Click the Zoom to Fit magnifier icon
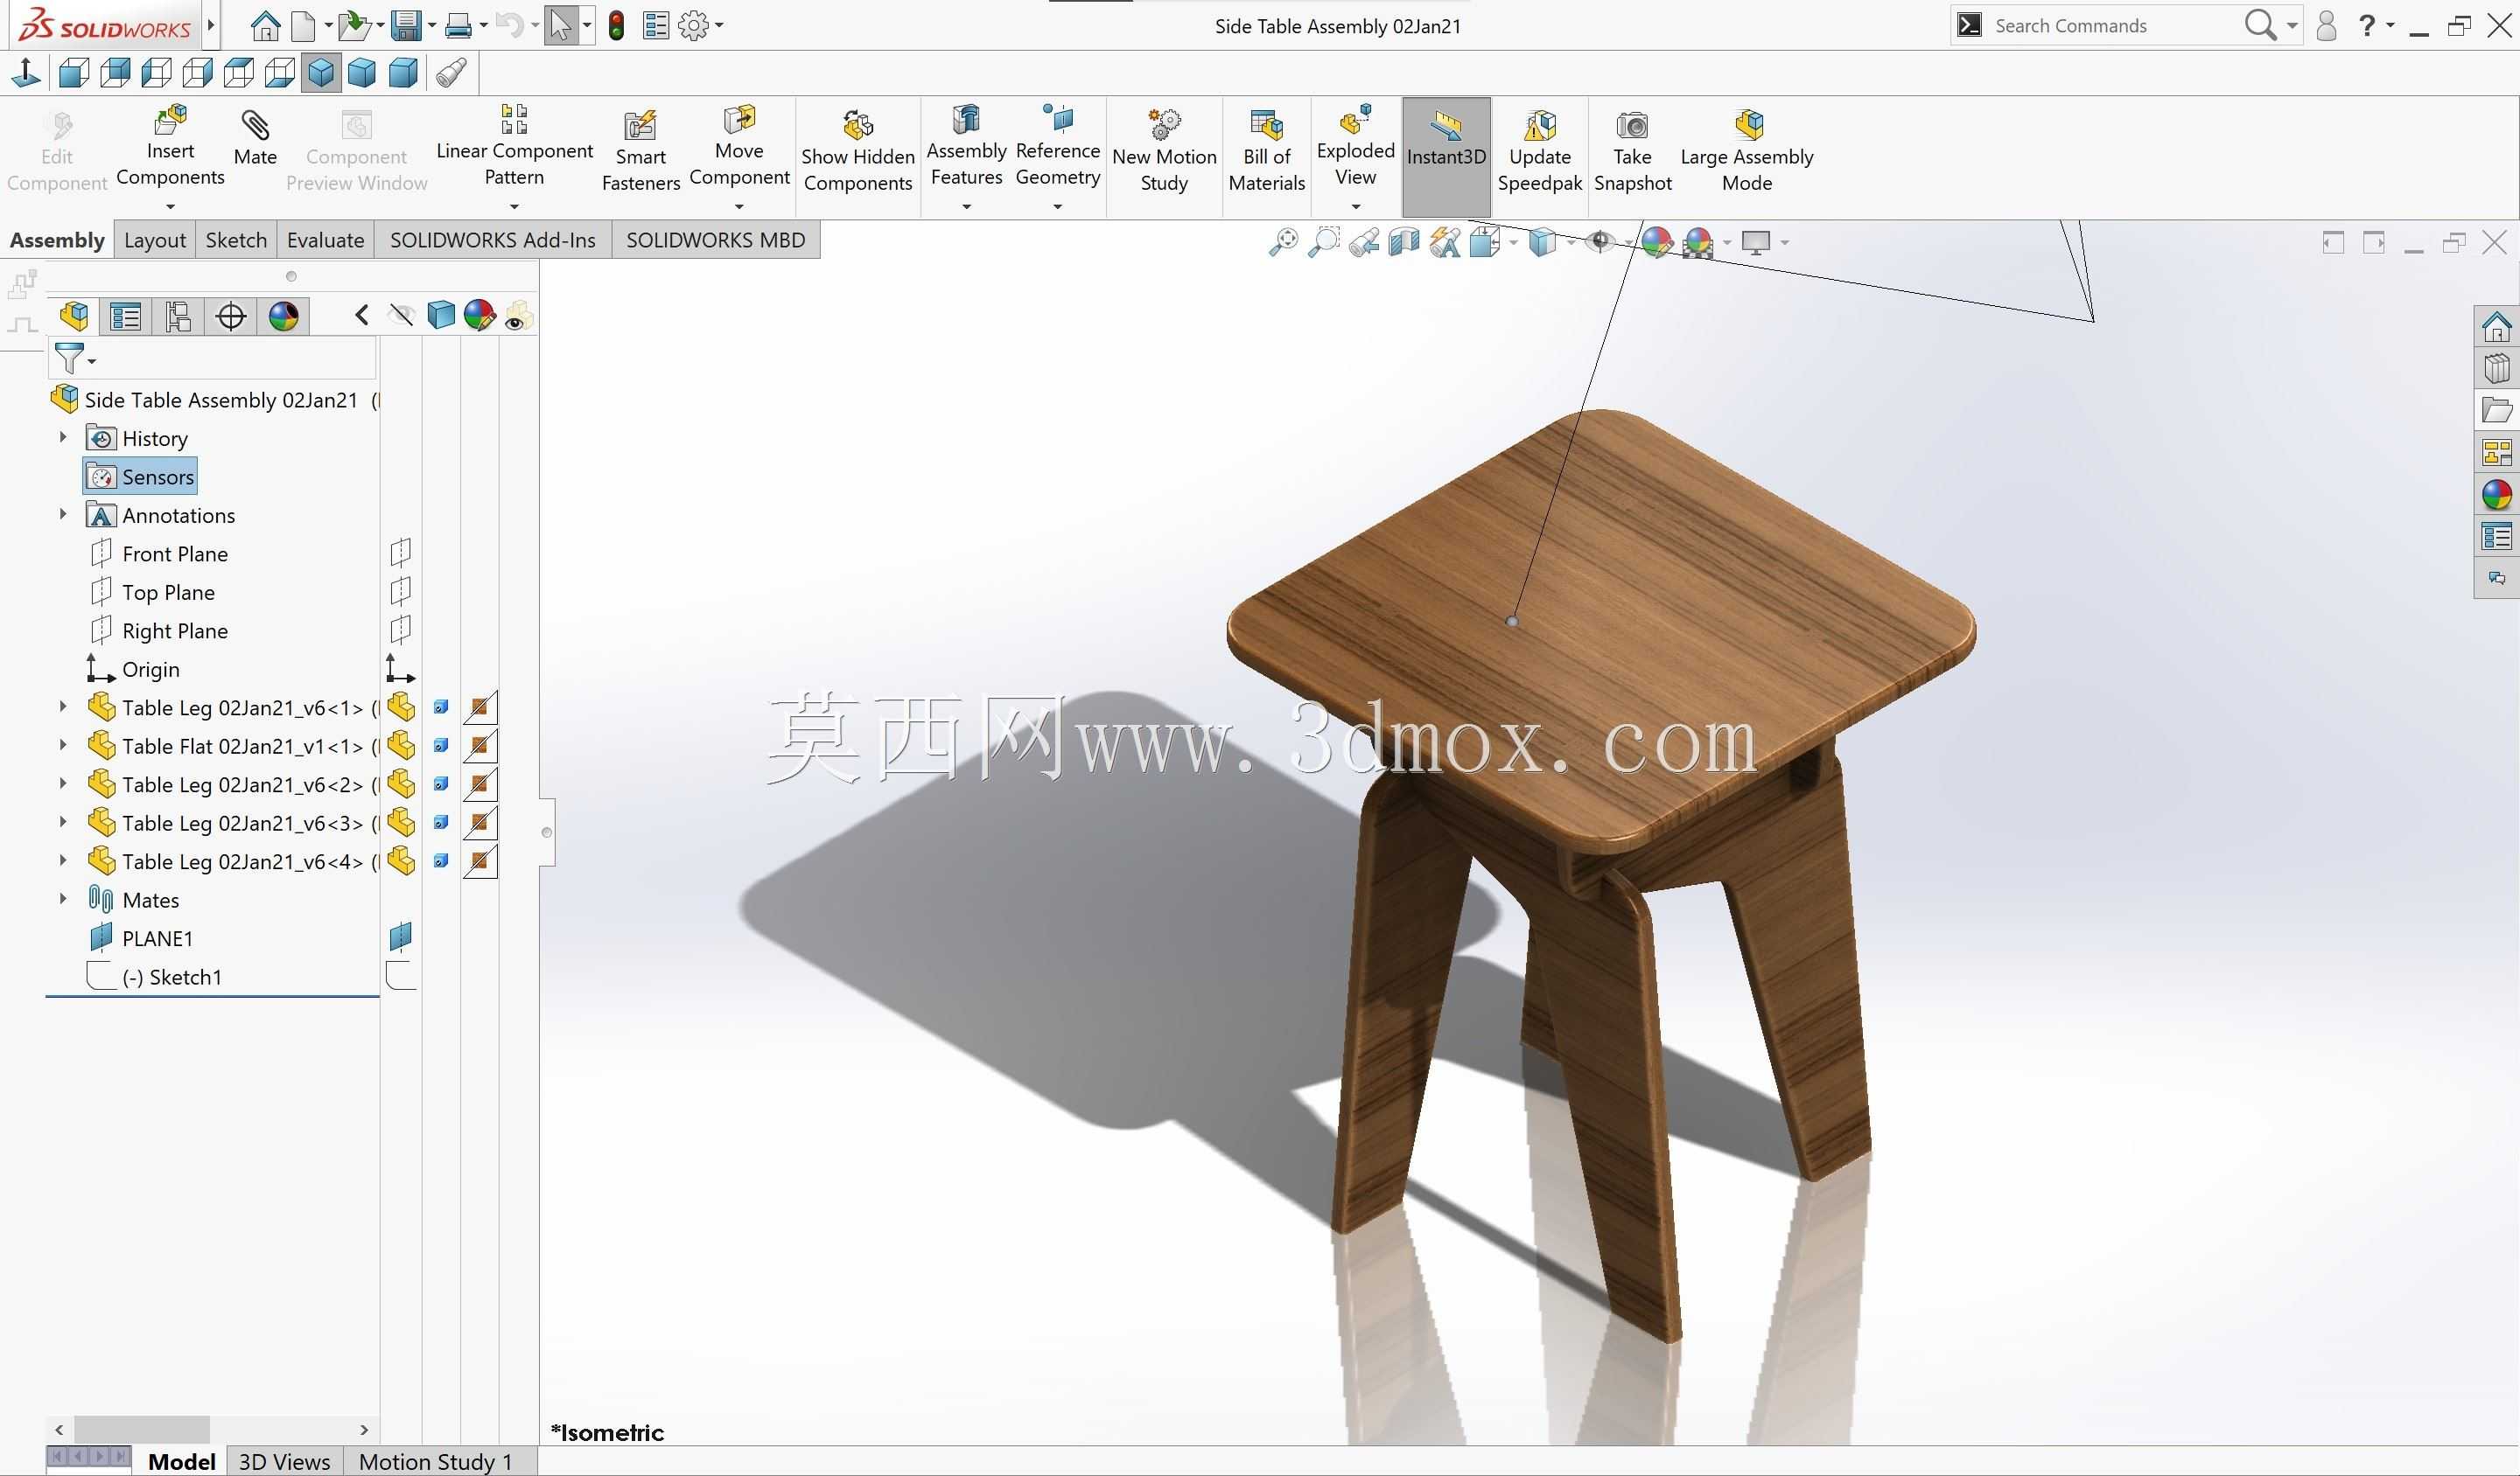 [x=1283, y=242]
